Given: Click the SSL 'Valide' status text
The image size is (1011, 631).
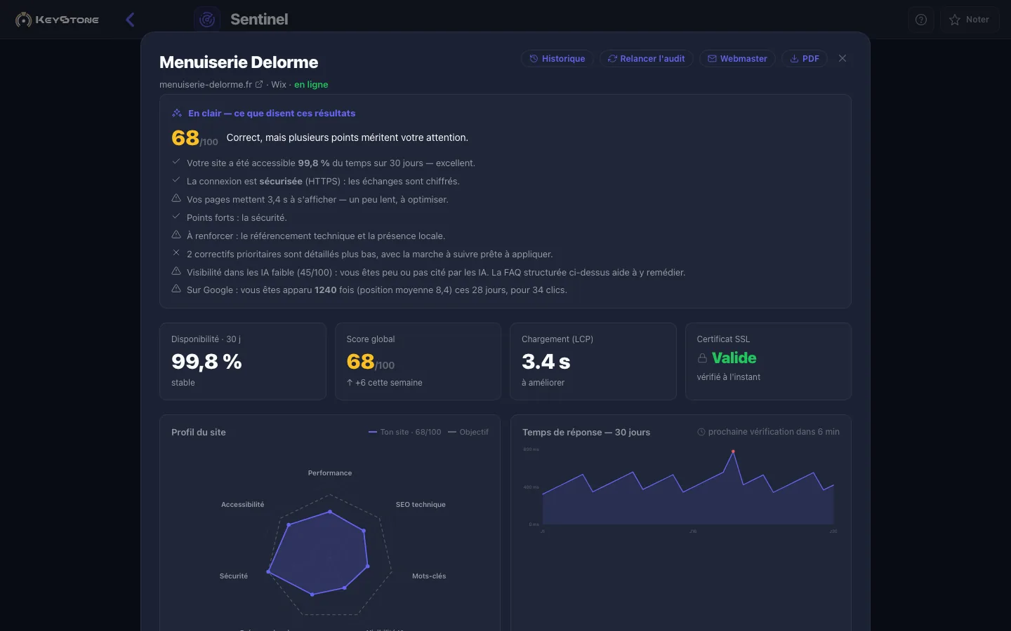Looking at the screenshot, I should click(x=734, y=358).
